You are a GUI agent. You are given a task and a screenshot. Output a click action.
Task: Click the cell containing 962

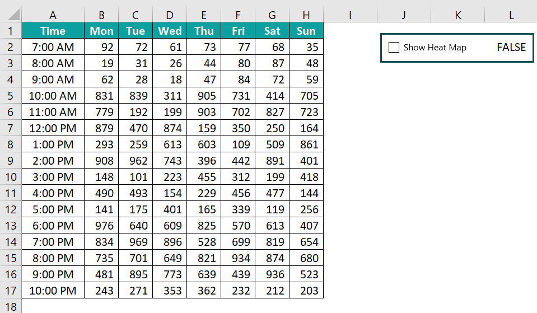(136, 161)
